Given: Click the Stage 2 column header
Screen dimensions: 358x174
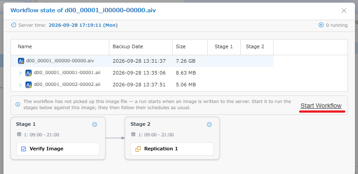Looking at the screenshot, I should tap(257, 47).
